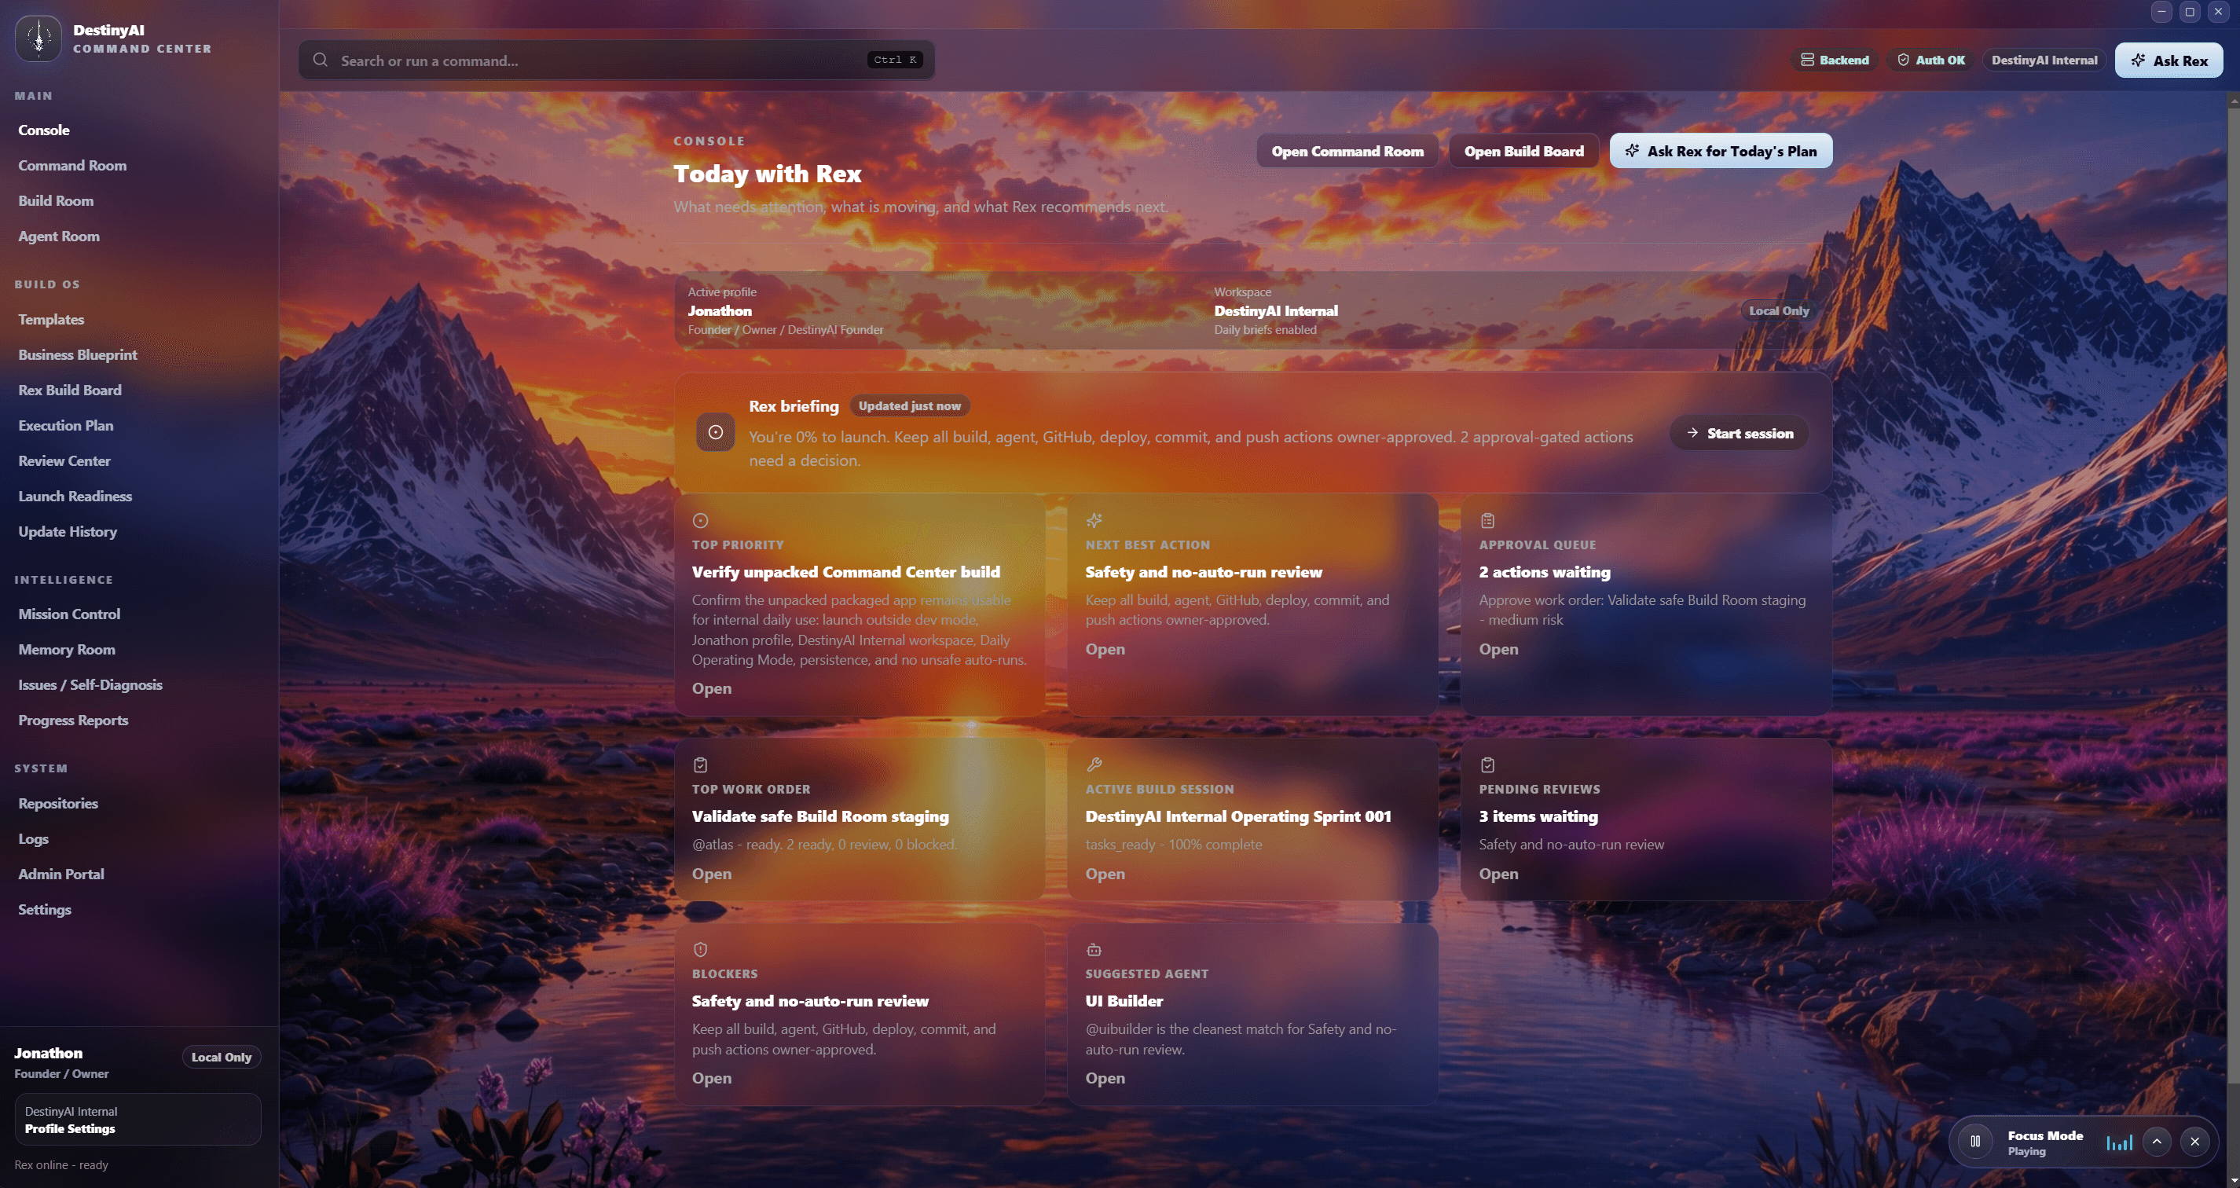Click the Approval Queue clipboard icon

(1488, 520)
